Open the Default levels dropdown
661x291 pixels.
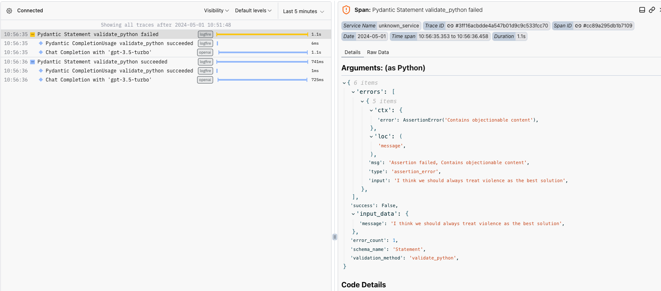click(253, 11)
